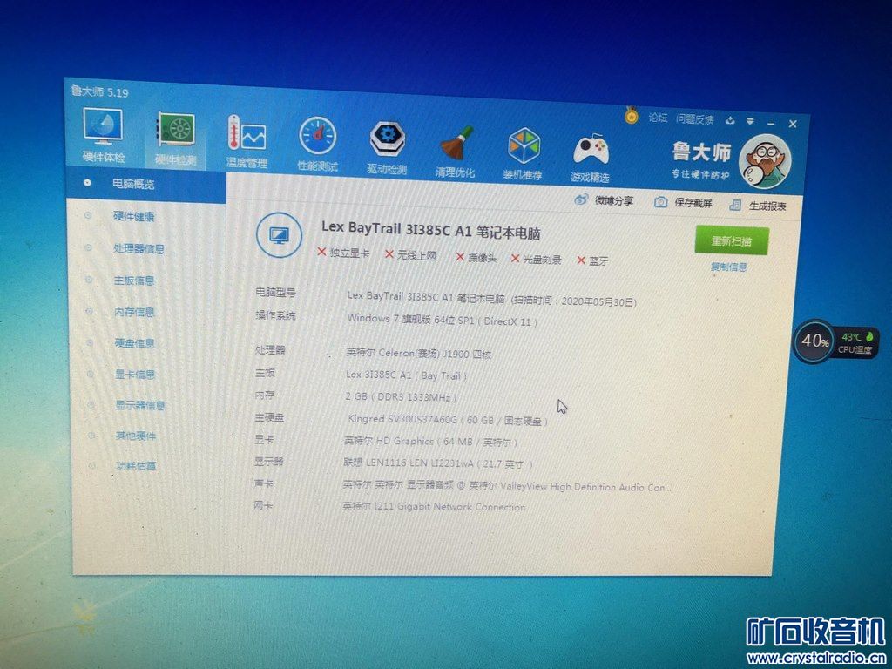Click the 复制信息 copy info link
Screen dimensions: 892x669
click(729, 267)
